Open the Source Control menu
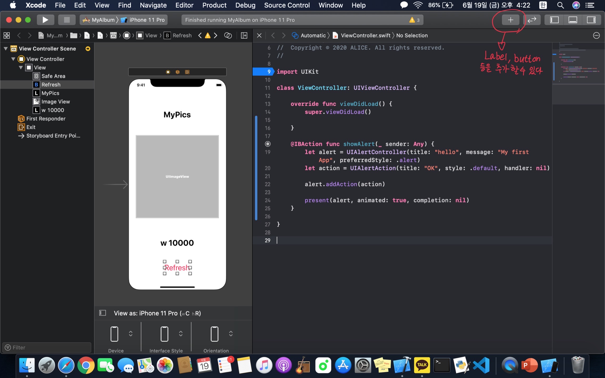The height and width of the screenshot is (378, 605). (x=287, y=5)
